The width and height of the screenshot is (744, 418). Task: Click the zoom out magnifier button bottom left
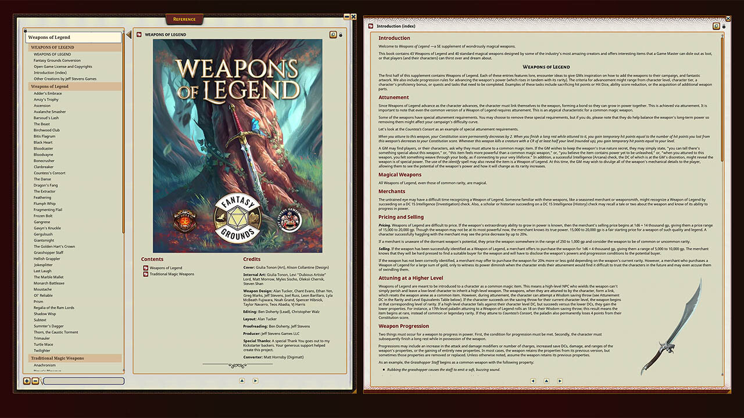(36, 381)
